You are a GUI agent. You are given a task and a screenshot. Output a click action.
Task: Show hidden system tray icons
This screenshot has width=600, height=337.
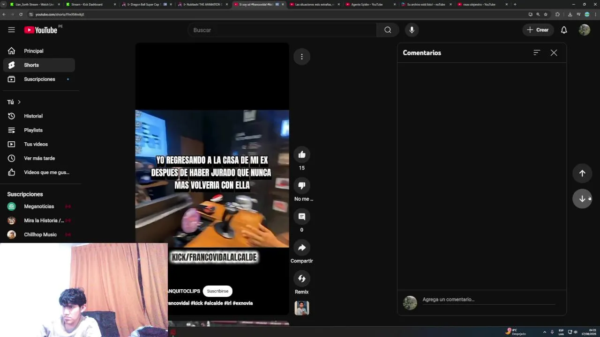544,332
